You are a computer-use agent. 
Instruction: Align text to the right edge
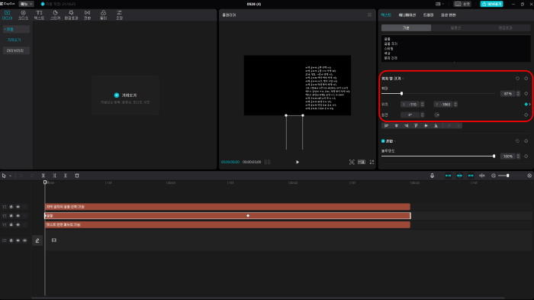(x=406, y=126)
